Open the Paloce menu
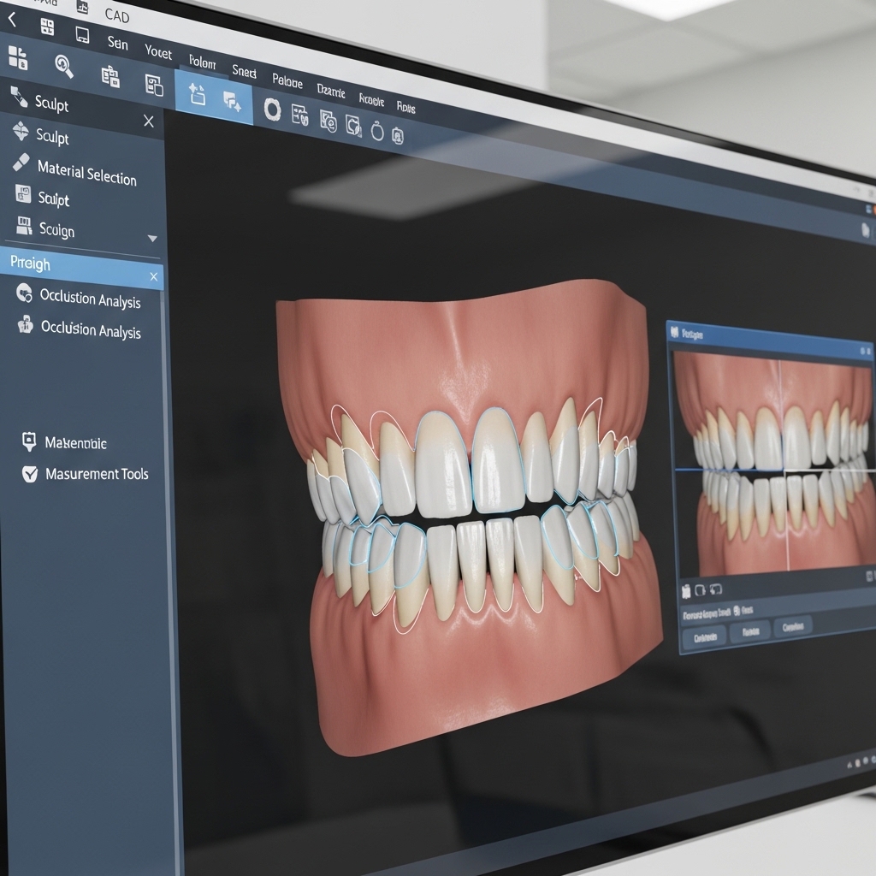Image resolution: width=876 pixels, height=876 pixels. pos(287,81)
